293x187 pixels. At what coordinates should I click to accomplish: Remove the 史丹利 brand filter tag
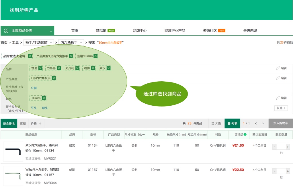pyautogui.click(x=77, y=68)
